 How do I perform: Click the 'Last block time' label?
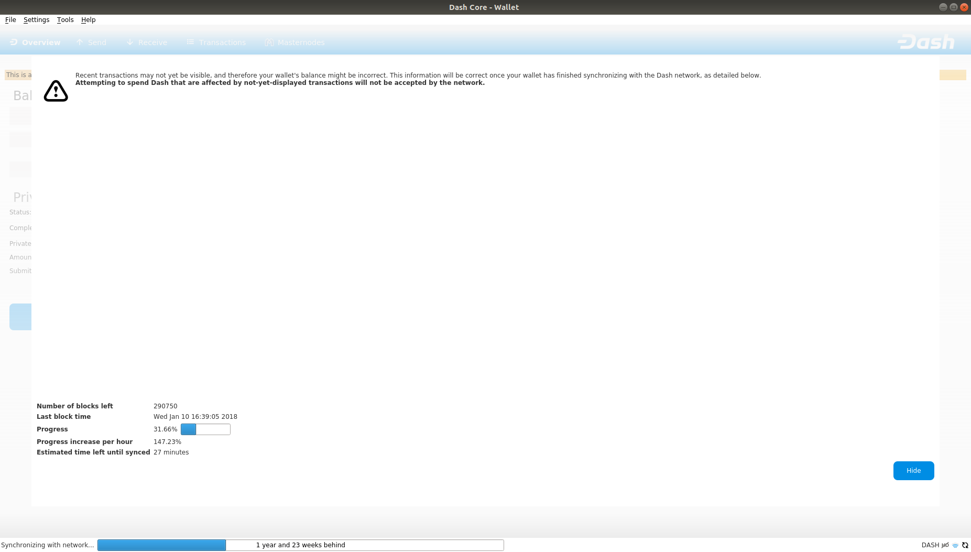point(64,417)
